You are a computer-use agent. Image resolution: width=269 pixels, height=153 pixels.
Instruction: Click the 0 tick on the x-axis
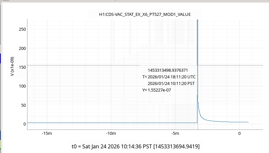240,134
